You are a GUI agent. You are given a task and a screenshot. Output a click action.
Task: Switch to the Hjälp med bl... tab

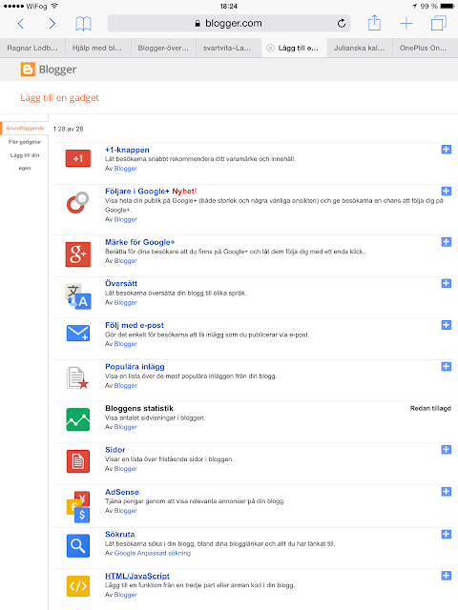coord(97,48)
